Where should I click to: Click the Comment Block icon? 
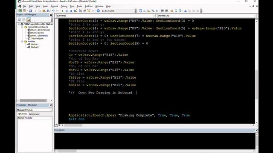pos(176,11)
